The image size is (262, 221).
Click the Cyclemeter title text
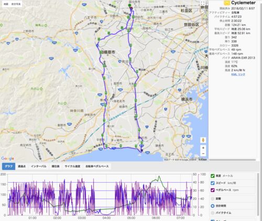pos(243,3)
